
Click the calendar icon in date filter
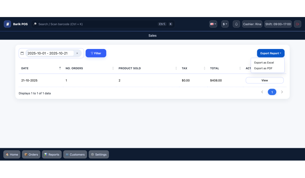[22, 53]
